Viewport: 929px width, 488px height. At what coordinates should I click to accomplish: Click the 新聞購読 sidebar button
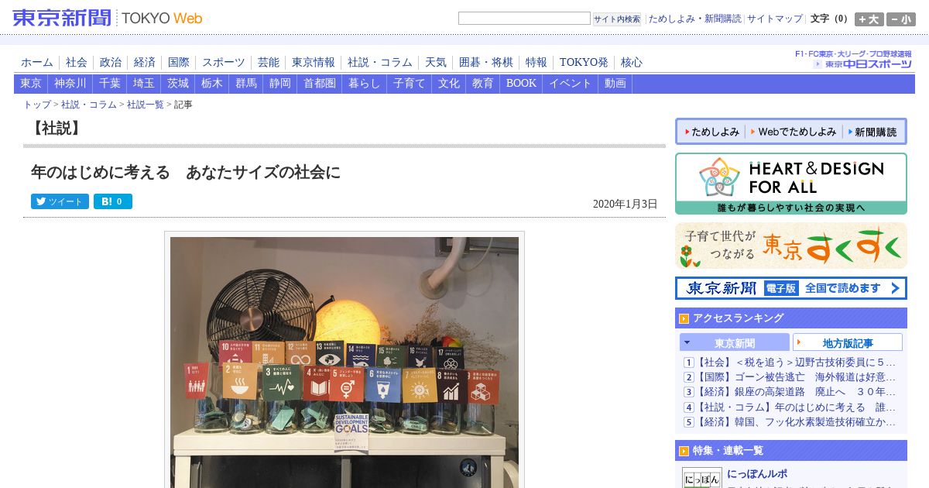[x=872, y=132]
